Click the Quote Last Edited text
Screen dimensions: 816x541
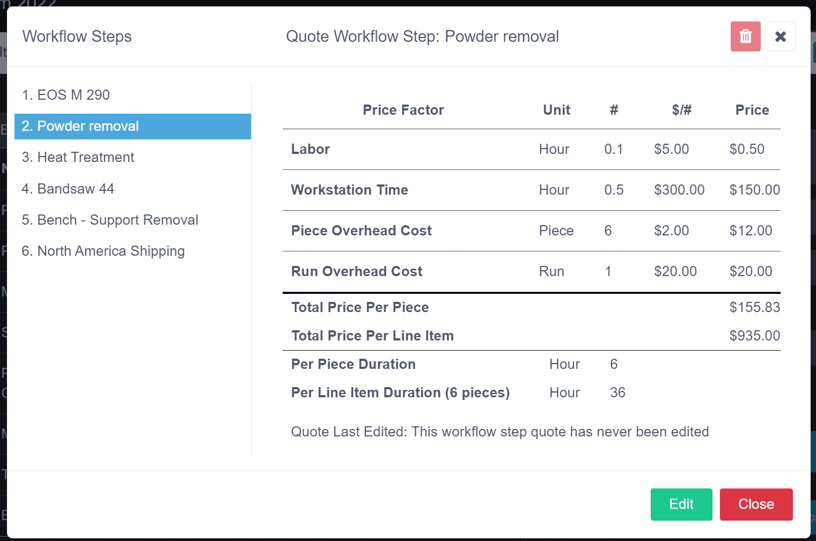tap(499, 432)
